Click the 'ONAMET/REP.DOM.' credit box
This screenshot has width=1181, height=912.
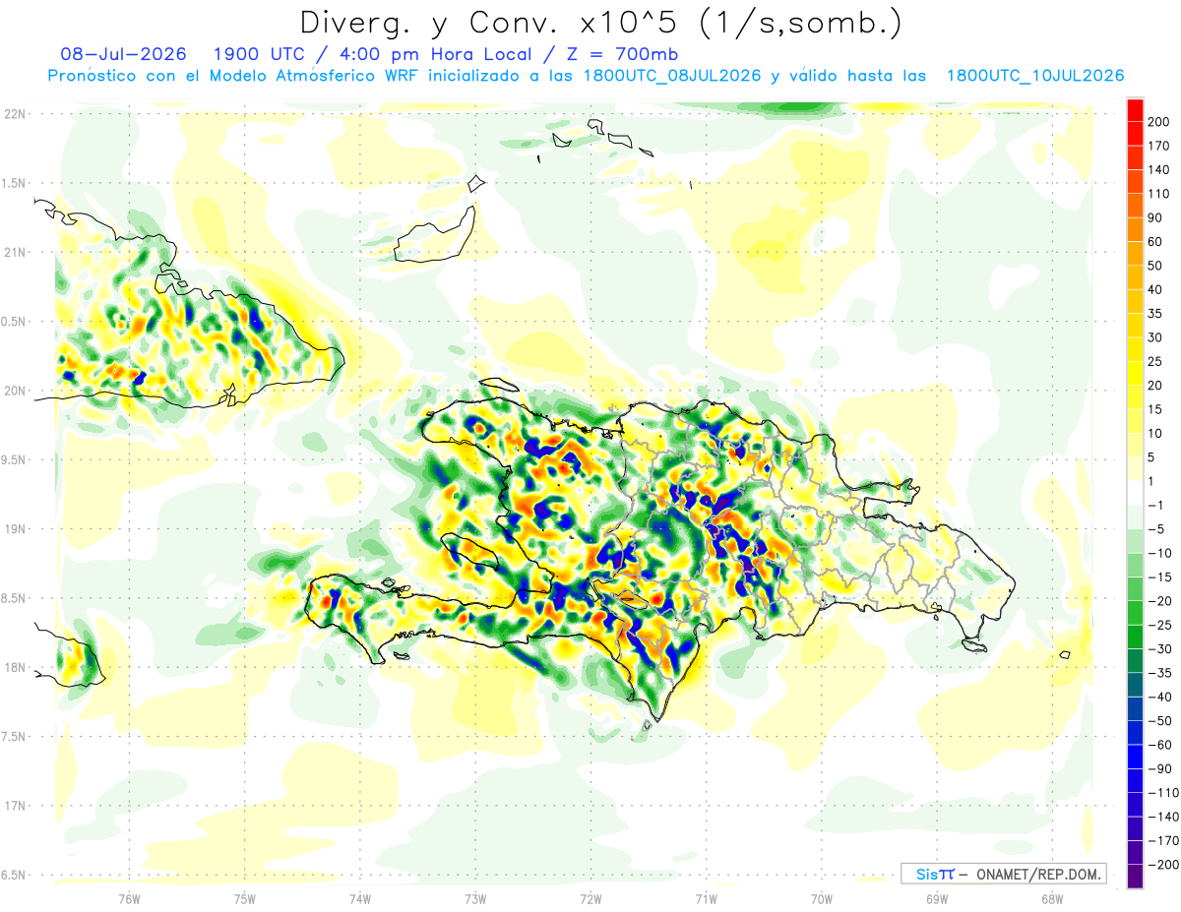pos(1003,874)
